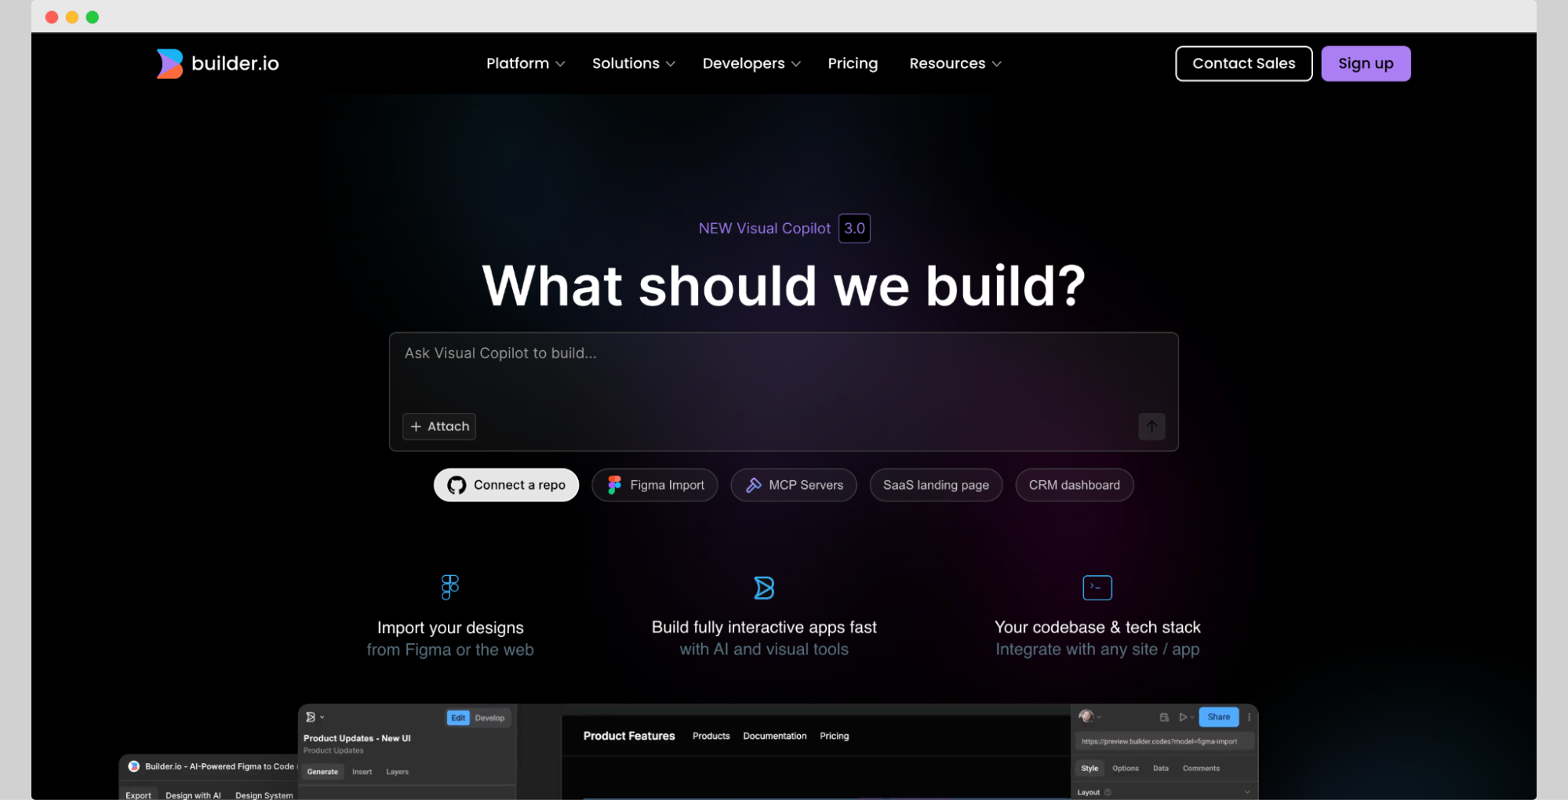Select the Layers tab
The width and height of the screenshot is (1568, 800).
397,772
